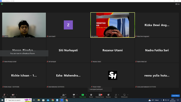The image size is (181, 102).
Task: Open Breakout Rooms from the toolbar
Action: pyautogui.click(x=100, y=95)
